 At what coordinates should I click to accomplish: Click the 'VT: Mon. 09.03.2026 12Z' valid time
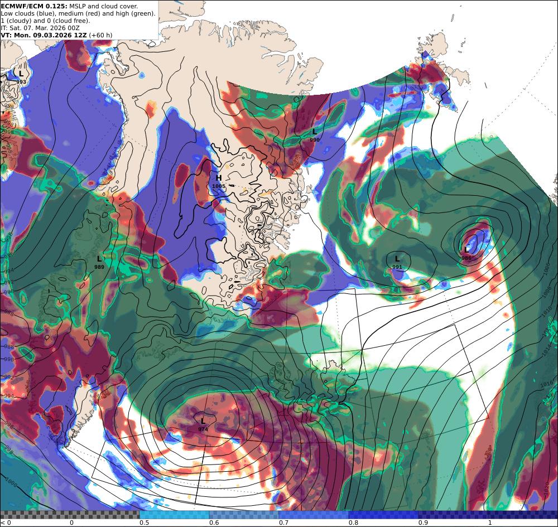[44, 35]
